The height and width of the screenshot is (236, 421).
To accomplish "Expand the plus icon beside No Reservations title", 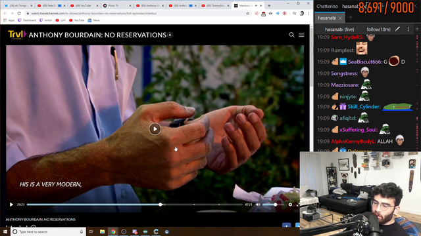I will pyautogui.click(x=170, y=35).
